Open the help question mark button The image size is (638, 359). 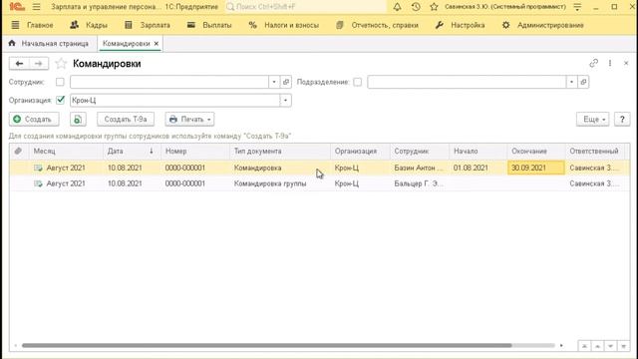[x=622, y=120]
